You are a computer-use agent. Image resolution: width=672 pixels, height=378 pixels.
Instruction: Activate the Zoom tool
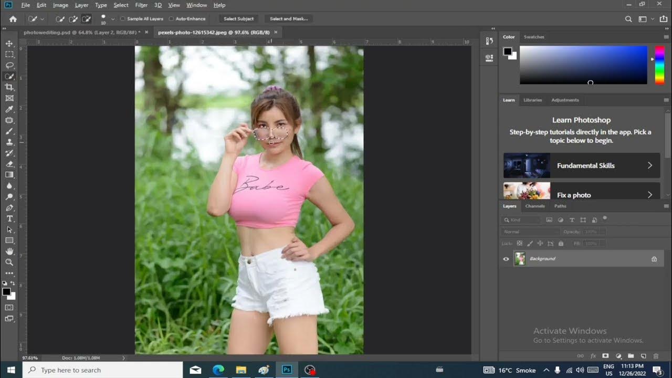(9, 262)
